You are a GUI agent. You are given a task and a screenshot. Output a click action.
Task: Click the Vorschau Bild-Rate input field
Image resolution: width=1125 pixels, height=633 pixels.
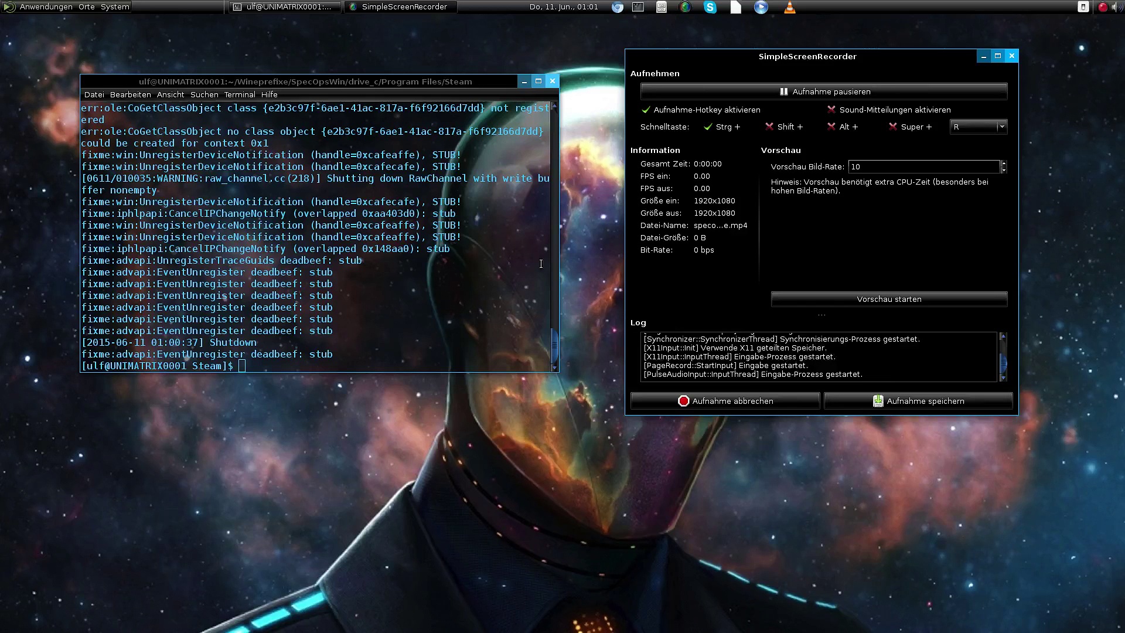coord(924,167)
